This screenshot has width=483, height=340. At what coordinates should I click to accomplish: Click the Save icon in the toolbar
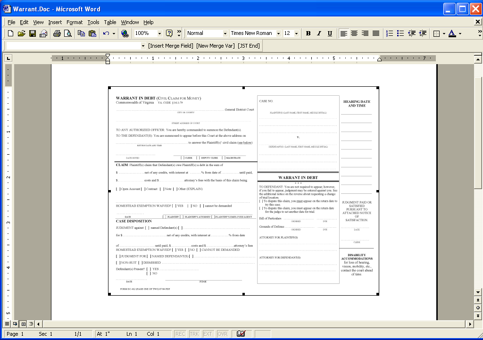pos(33,33)
